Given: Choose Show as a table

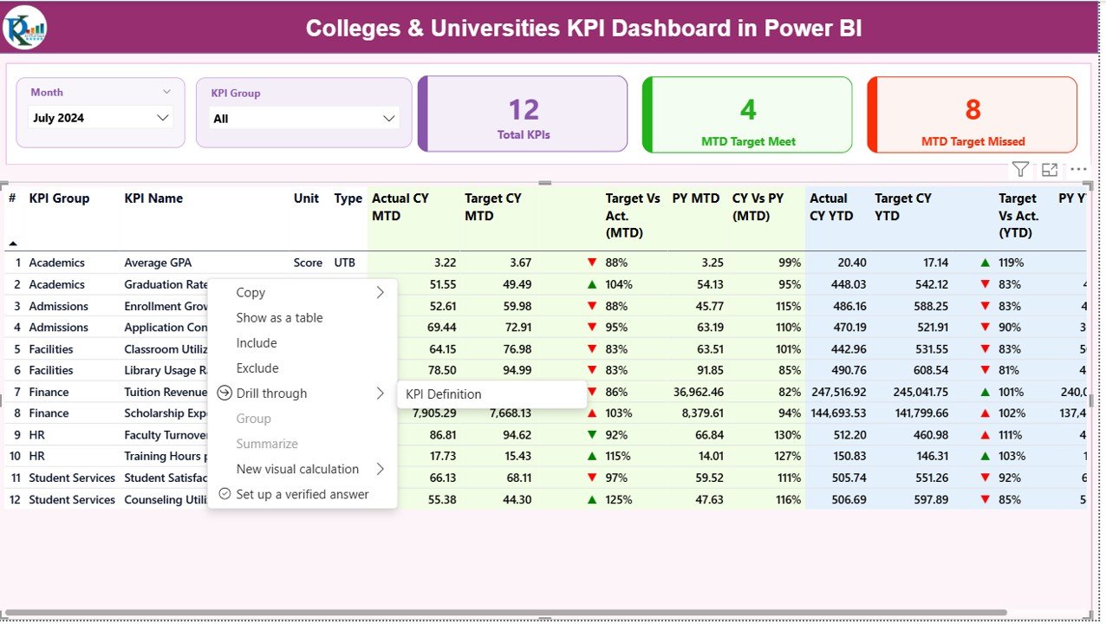Looking at the screenshot, I should tap(279, 318).
